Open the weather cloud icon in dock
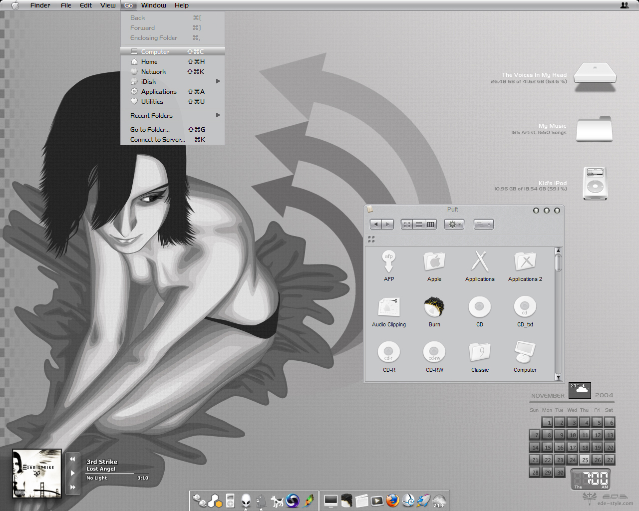This screenshot has height=511, width=639. click(439, 501)
